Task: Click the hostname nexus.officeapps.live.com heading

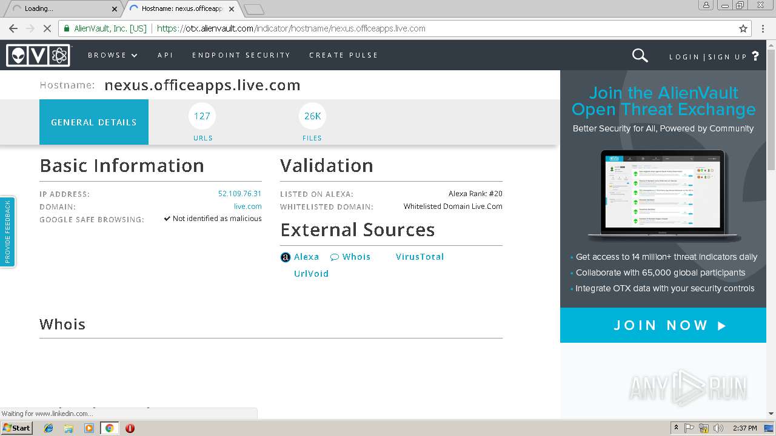Action: tap(202, 85)
